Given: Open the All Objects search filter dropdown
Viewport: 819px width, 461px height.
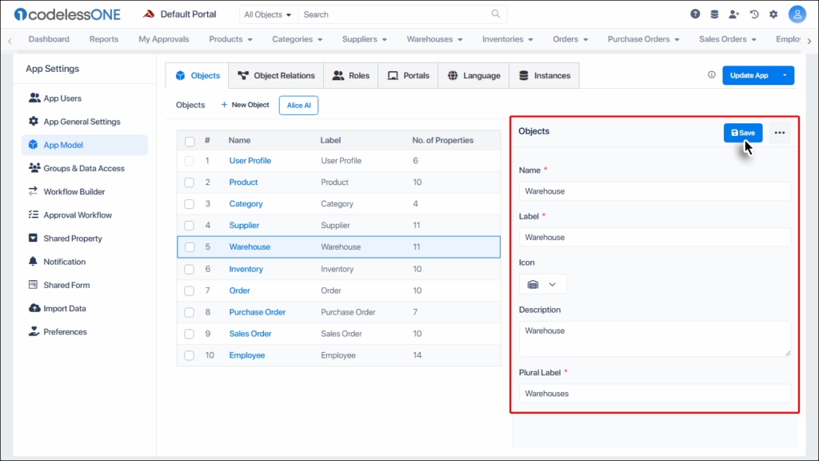Looking at the screenshot, I should 268,14.
